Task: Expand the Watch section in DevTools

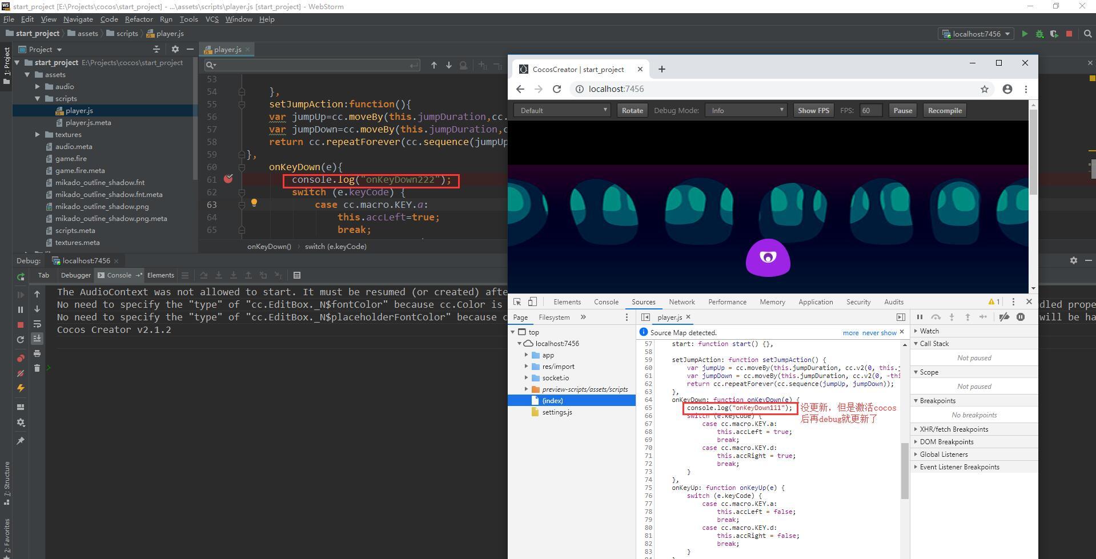Action: pyautogui.click(x=929, y=331)
